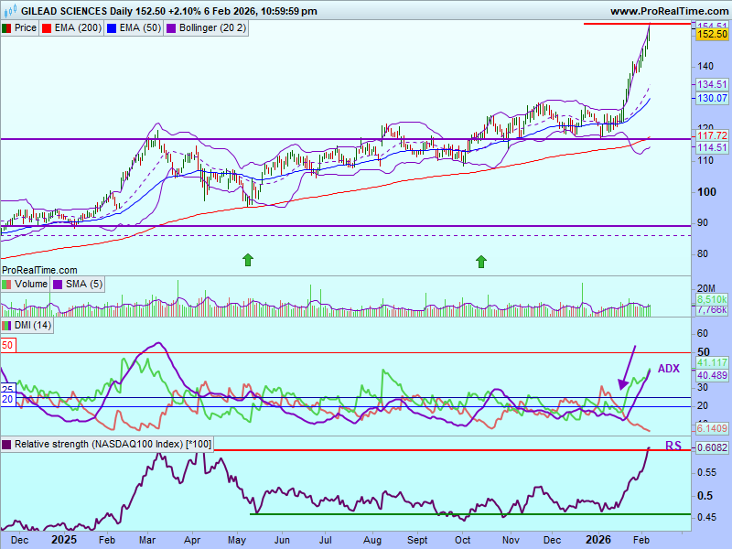The image size is (732, 549).
Task: Click the purple ADX arrow annotation
Action: (x=628, y=368)
